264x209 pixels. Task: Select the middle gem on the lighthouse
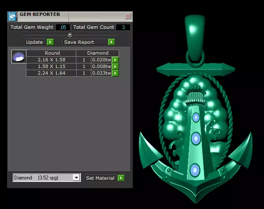[196, 138]
